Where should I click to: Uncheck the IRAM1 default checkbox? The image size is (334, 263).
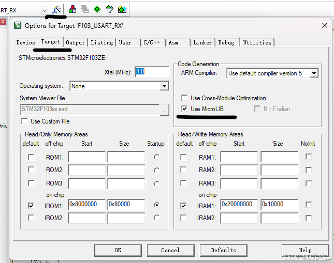coord(183,206)
